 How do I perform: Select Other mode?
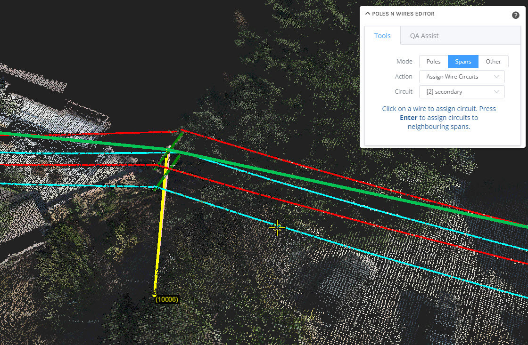[x=493, y=62]
